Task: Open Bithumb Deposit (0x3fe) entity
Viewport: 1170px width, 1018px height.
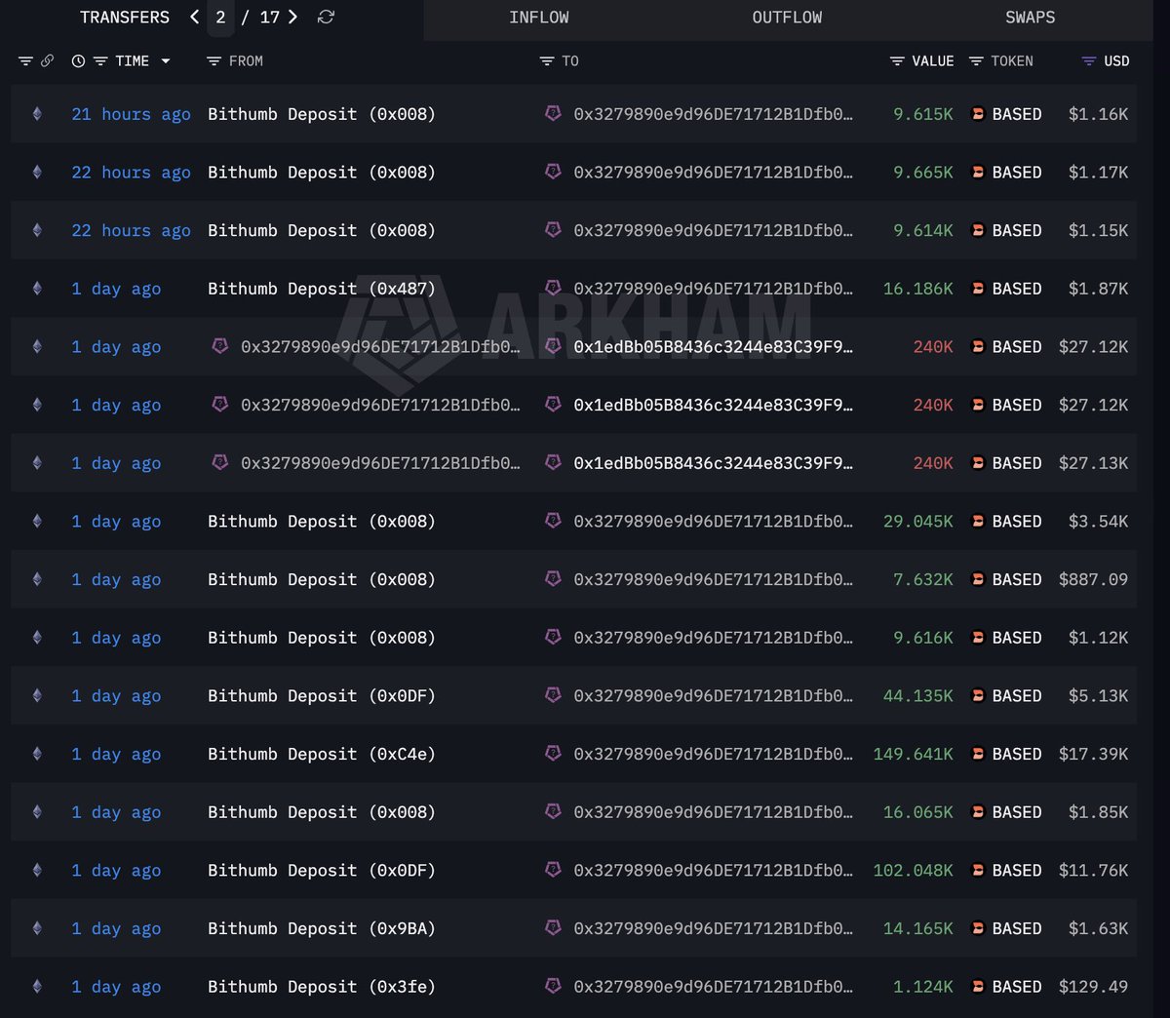Action: [322, 987]
